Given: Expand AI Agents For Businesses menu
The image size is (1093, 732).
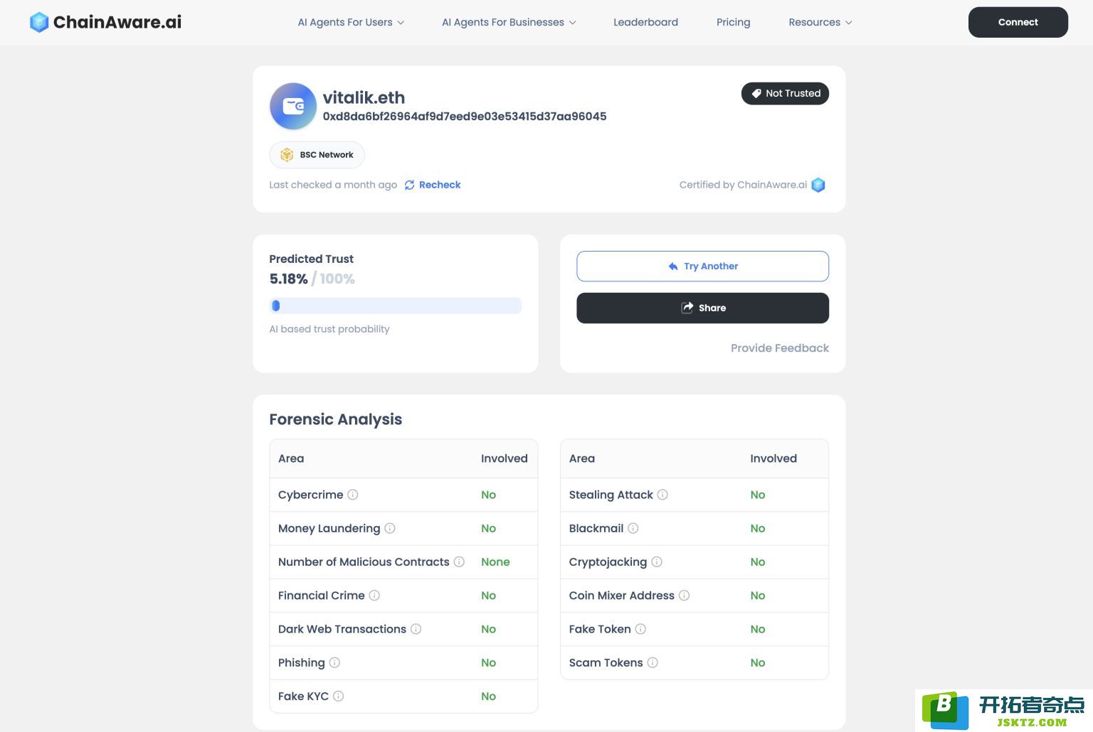Looking at the screenshot, I should 509,22.
